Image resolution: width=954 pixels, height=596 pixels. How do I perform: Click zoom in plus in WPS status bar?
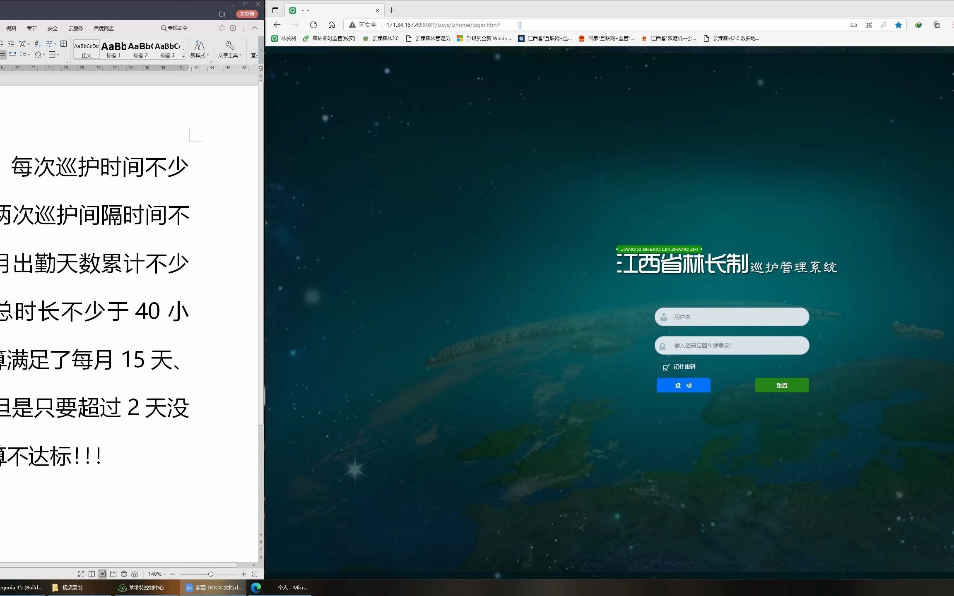244,574
